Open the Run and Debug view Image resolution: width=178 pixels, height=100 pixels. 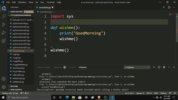pos(4,33)
